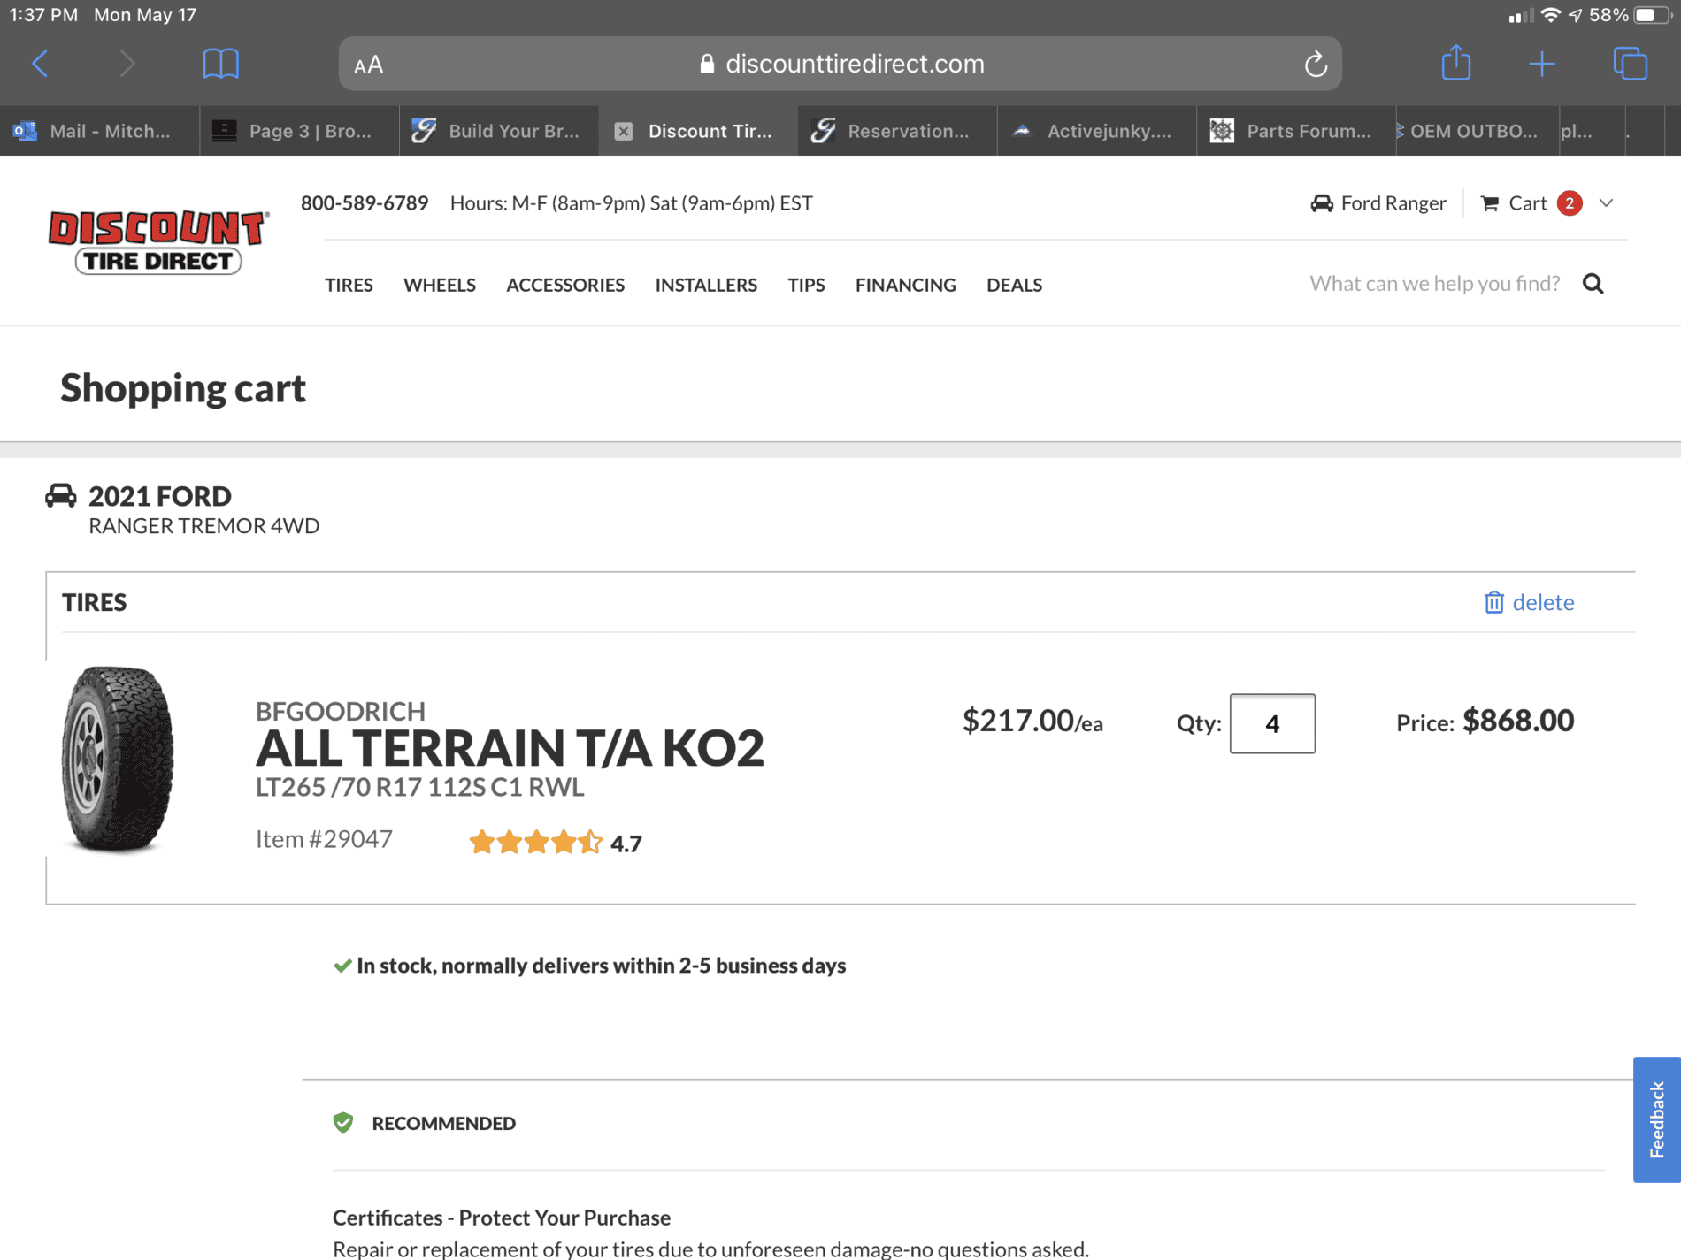This screenshot has height=1260, width=1681.
Task: Click the green shield Recommended icon
Action: [x=343, y=1123]
